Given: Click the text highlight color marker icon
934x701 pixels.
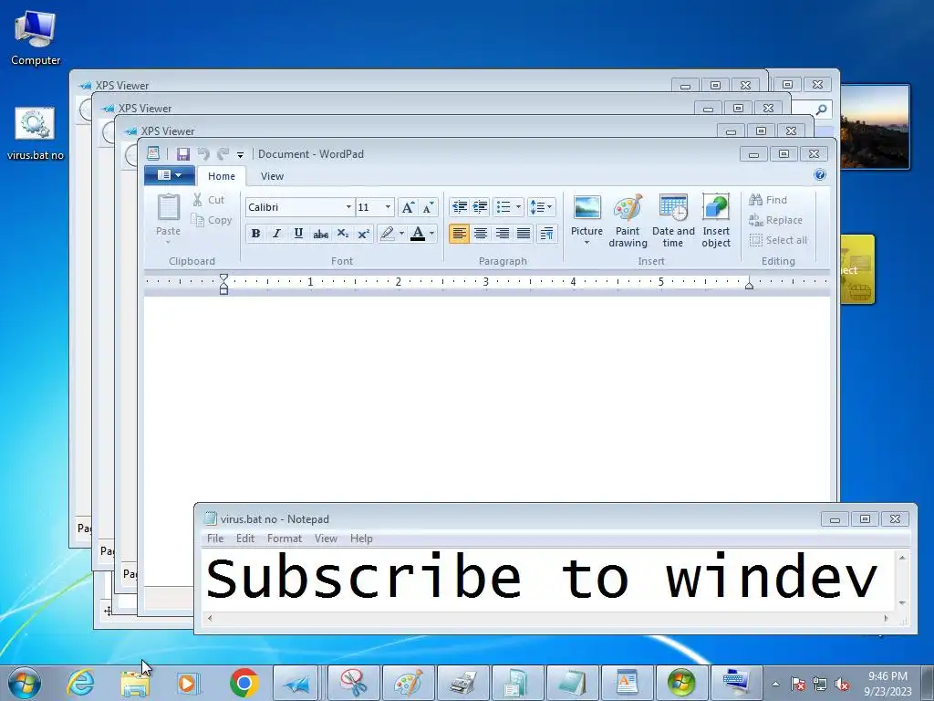Looking at the screenshot, I should click(387, 234).
